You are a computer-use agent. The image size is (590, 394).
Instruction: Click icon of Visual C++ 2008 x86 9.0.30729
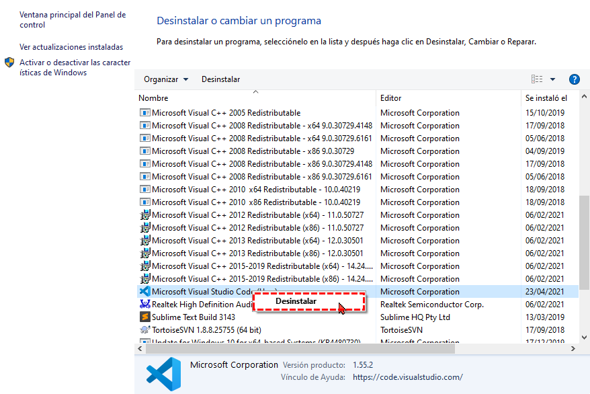tap(145, 151)
